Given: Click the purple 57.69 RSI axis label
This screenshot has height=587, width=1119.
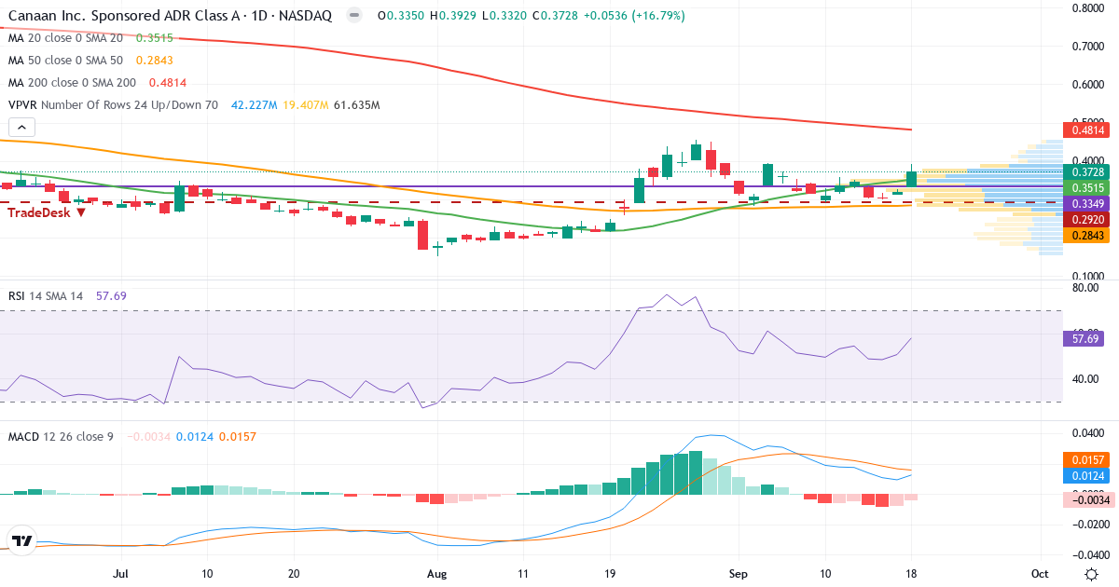Looking at the screenshot, I should (x=1083, y=339).
